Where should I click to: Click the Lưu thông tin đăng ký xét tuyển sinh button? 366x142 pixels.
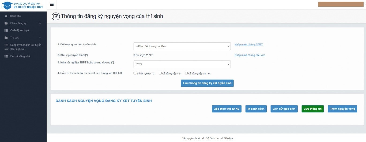207,83
